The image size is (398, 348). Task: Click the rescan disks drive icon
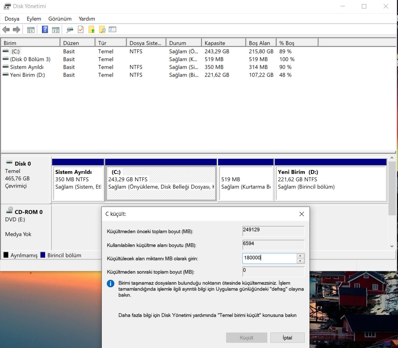[69, 30]
